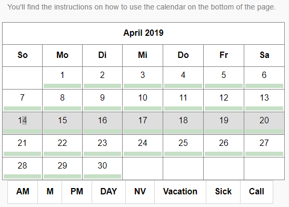Click the day cell for April 14
Screen dimensions: 289x207
coord(22,123)
